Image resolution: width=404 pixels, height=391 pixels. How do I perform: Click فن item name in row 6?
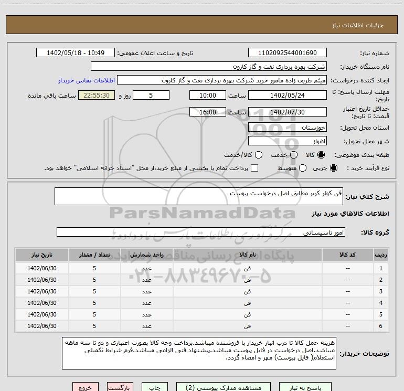tap(247, 326)
